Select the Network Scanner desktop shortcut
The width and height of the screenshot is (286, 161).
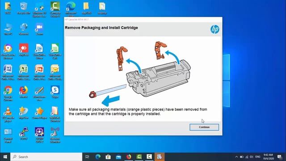55,135
